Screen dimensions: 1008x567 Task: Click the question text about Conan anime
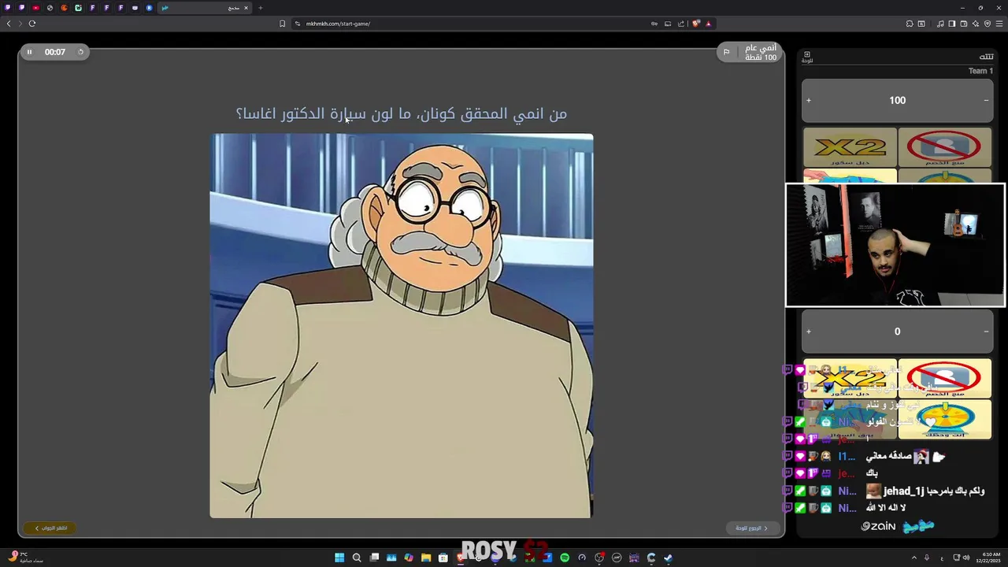(402, 114)
